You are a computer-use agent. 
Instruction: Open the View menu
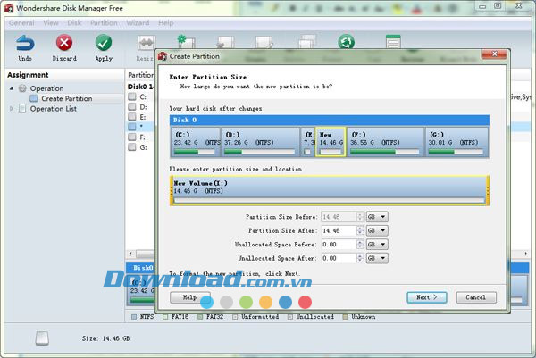coord(51,23)
